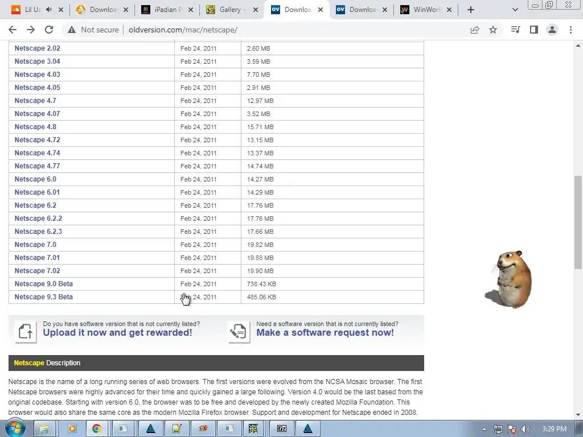583x437 pixels.
Task: Show hidden tray icons arrow
Action: pos(484,429)
